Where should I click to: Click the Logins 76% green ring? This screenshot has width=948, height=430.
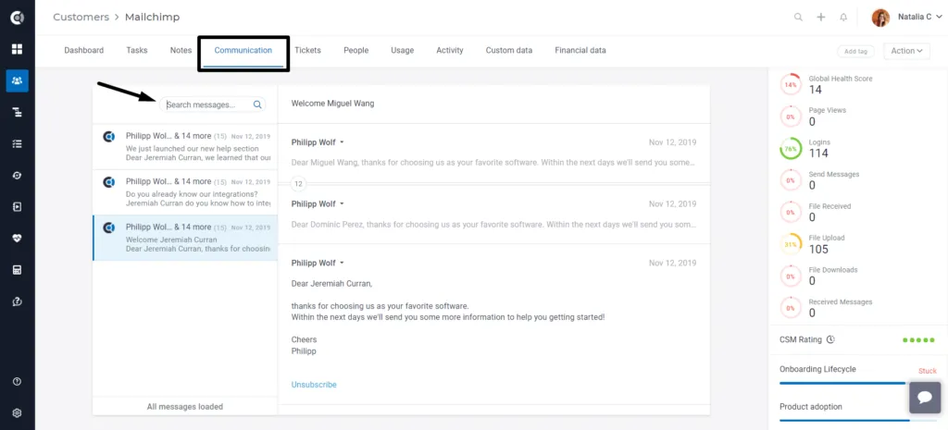point(791,149)
